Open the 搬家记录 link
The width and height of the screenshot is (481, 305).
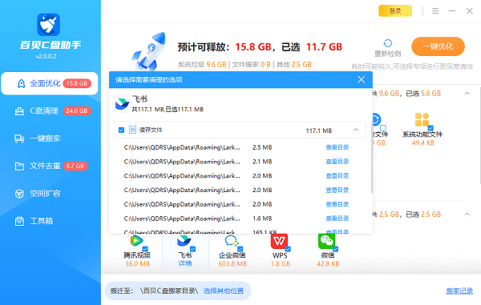459,291
